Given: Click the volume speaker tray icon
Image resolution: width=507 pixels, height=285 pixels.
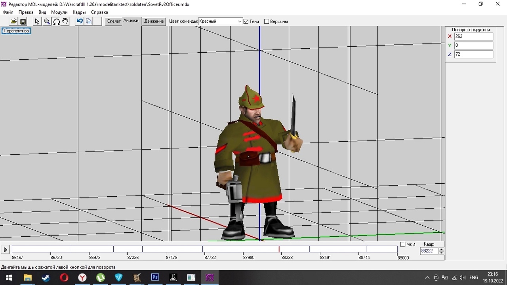Looking at the screenshot, I should [x=462, y=277].
